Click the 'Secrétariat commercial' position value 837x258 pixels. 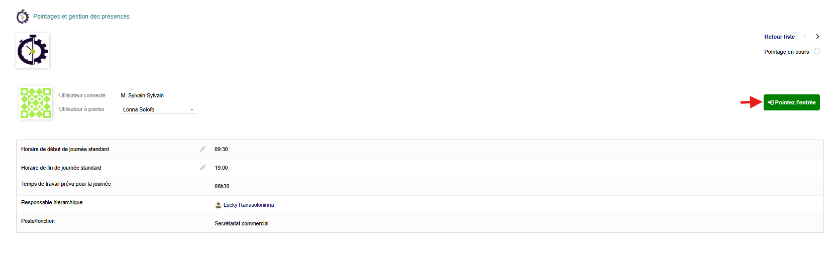(242, 223)
